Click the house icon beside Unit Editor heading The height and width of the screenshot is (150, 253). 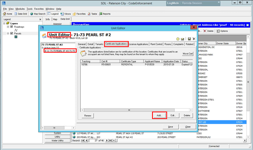44,36
